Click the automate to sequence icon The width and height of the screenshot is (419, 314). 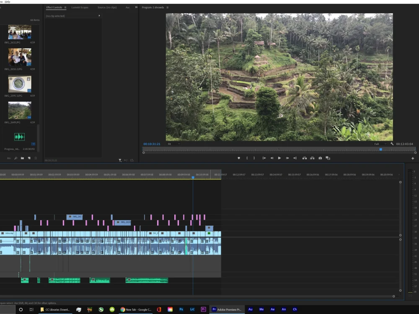pyautogui.click(x=9, y=158)
